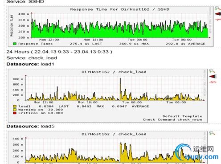Click the magnifier zoom icon beside SSHD graph
Viewport: 221px width, 164px height.
217,8
